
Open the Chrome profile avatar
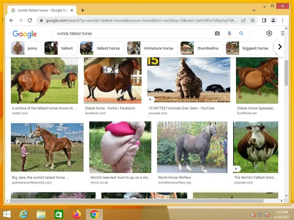click(x=273, y=20)
